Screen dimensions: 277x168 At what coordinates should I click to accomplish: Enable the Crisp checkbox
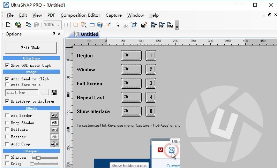point(7,163)
